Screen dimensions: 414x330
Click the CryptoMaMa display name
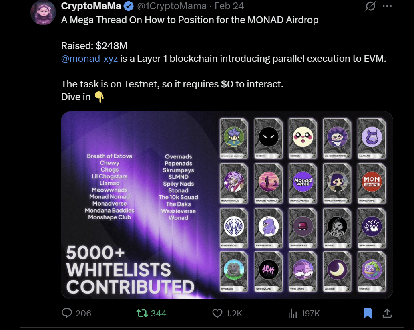91,6
